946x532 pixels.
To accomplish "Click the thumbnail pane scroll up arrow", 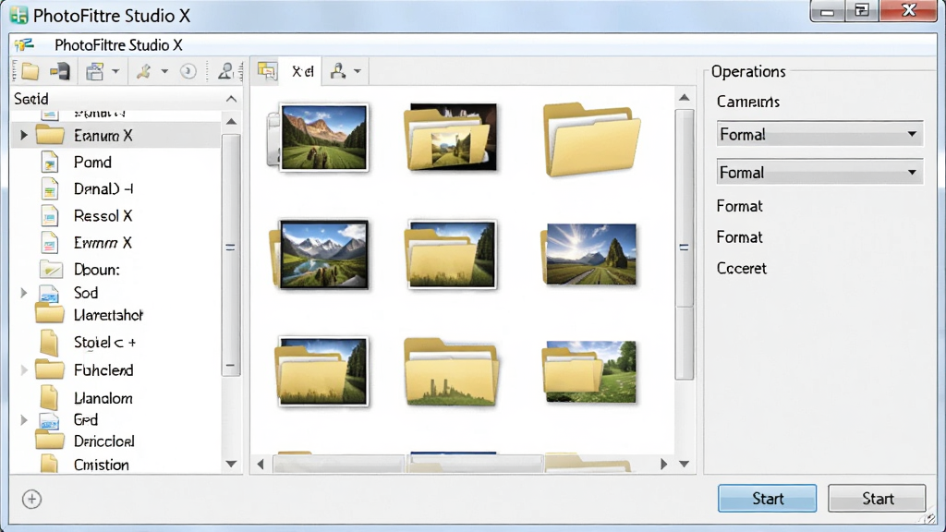I will coord(685,97).
